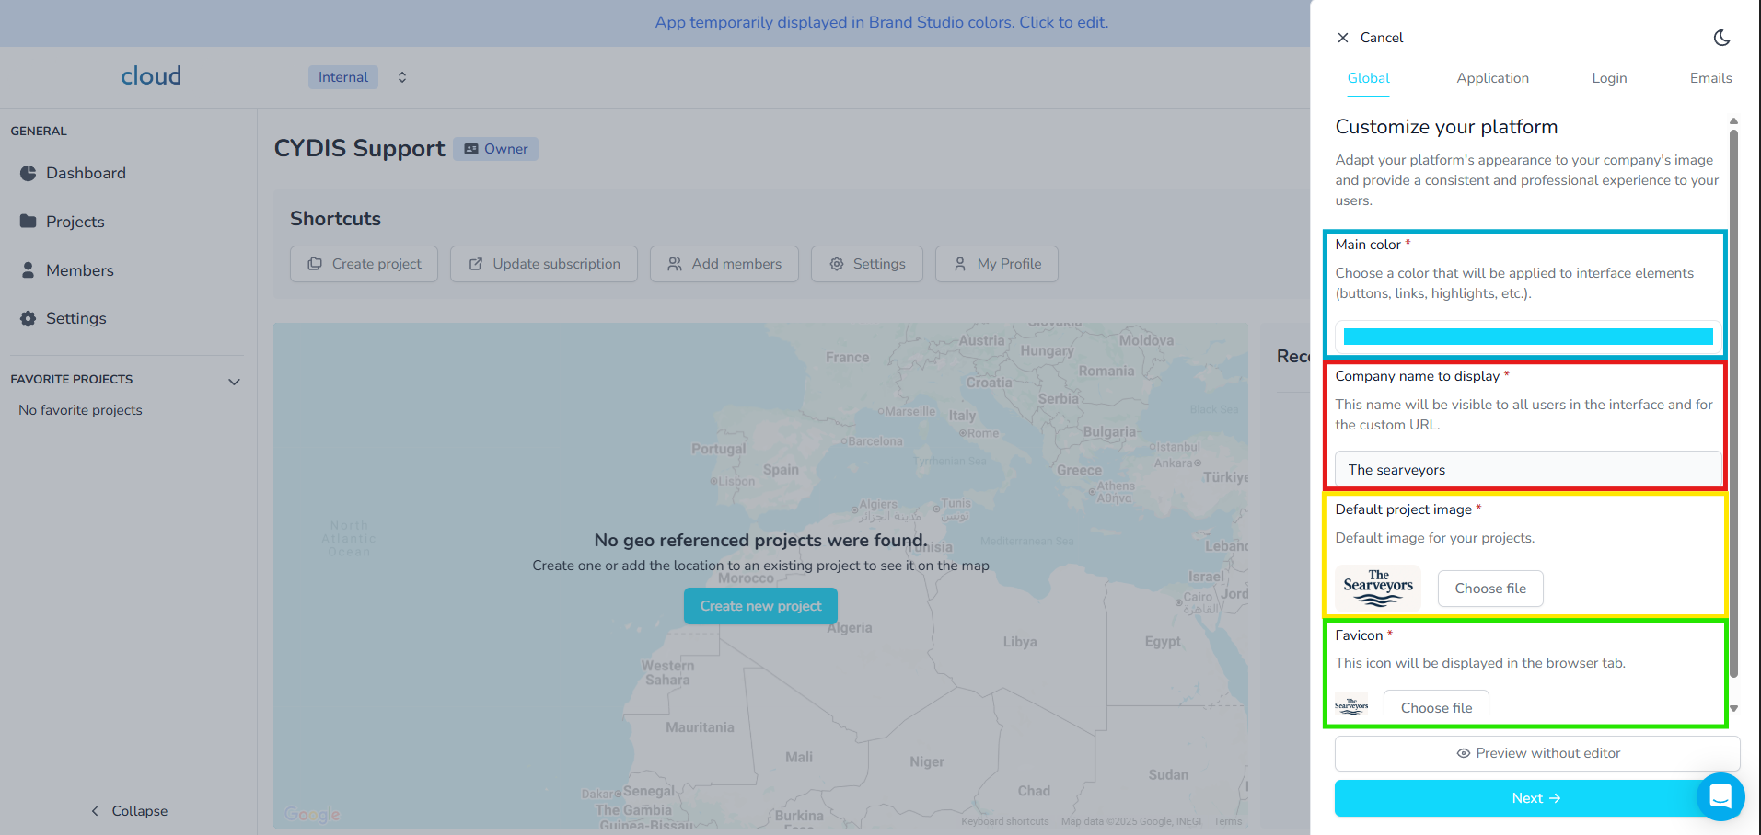Toggle dark mode with moon icon
This screenshot has width=1761, height=835.
pos(1721,38)
